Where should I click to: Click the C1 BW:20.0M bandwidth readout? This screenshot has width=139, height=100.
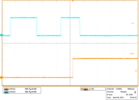33,89
